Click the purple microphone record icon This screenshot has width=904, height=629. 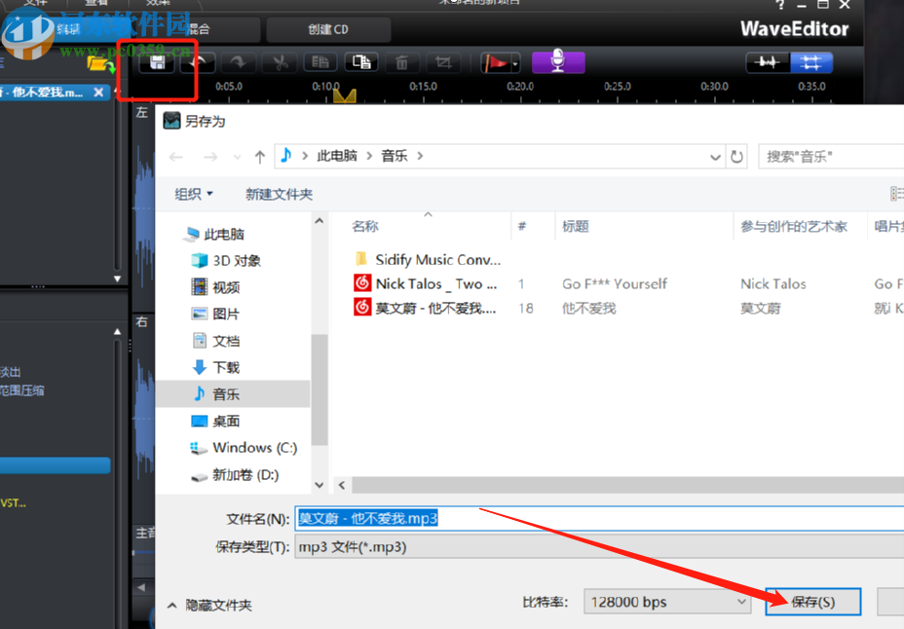pyautogui.click(x=560, y=62)
